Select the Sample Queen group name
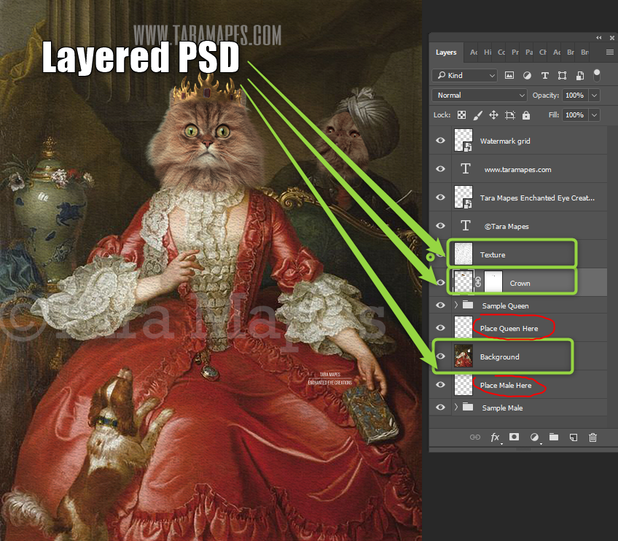 pyautogui.click(x=505, y=305)
